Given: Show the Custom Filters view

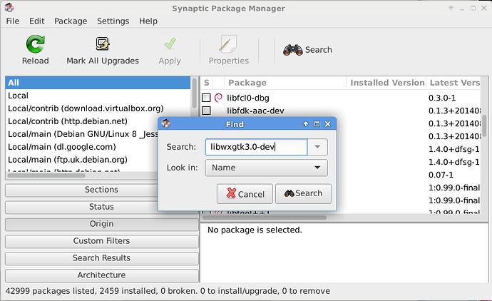Looking at the screenshot, I should click(x=102, y=241).
